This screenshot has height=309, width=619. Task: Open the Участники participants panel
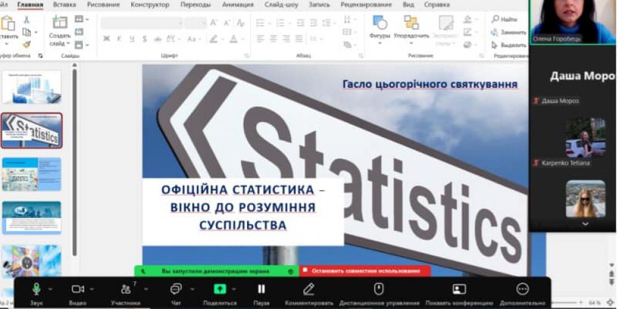pyautogui.click(x=126, y=289)
